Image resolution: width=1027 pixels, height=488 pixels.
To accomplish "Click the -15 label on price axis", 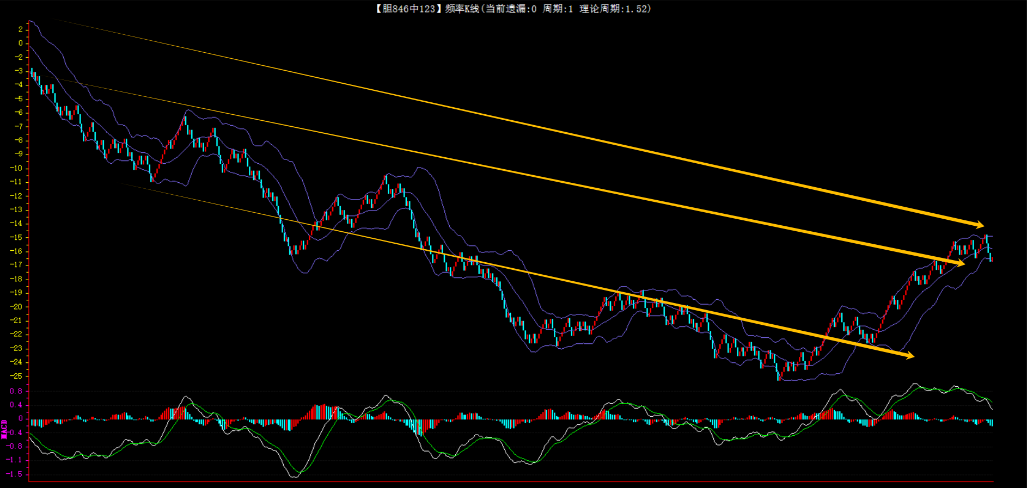I will [x=16, y=237].
